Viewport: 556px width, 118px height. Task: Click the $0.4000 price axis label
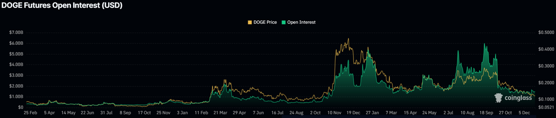pyautogui.click(x=546, y=49)
